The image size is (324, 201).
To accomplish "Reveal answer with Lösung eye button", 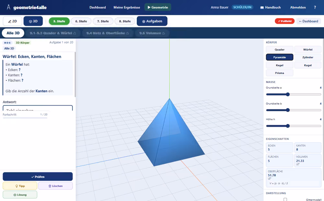I will coord(20,195).
